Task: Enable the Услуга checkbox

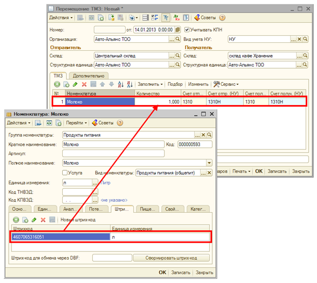Action: (65, 172)
